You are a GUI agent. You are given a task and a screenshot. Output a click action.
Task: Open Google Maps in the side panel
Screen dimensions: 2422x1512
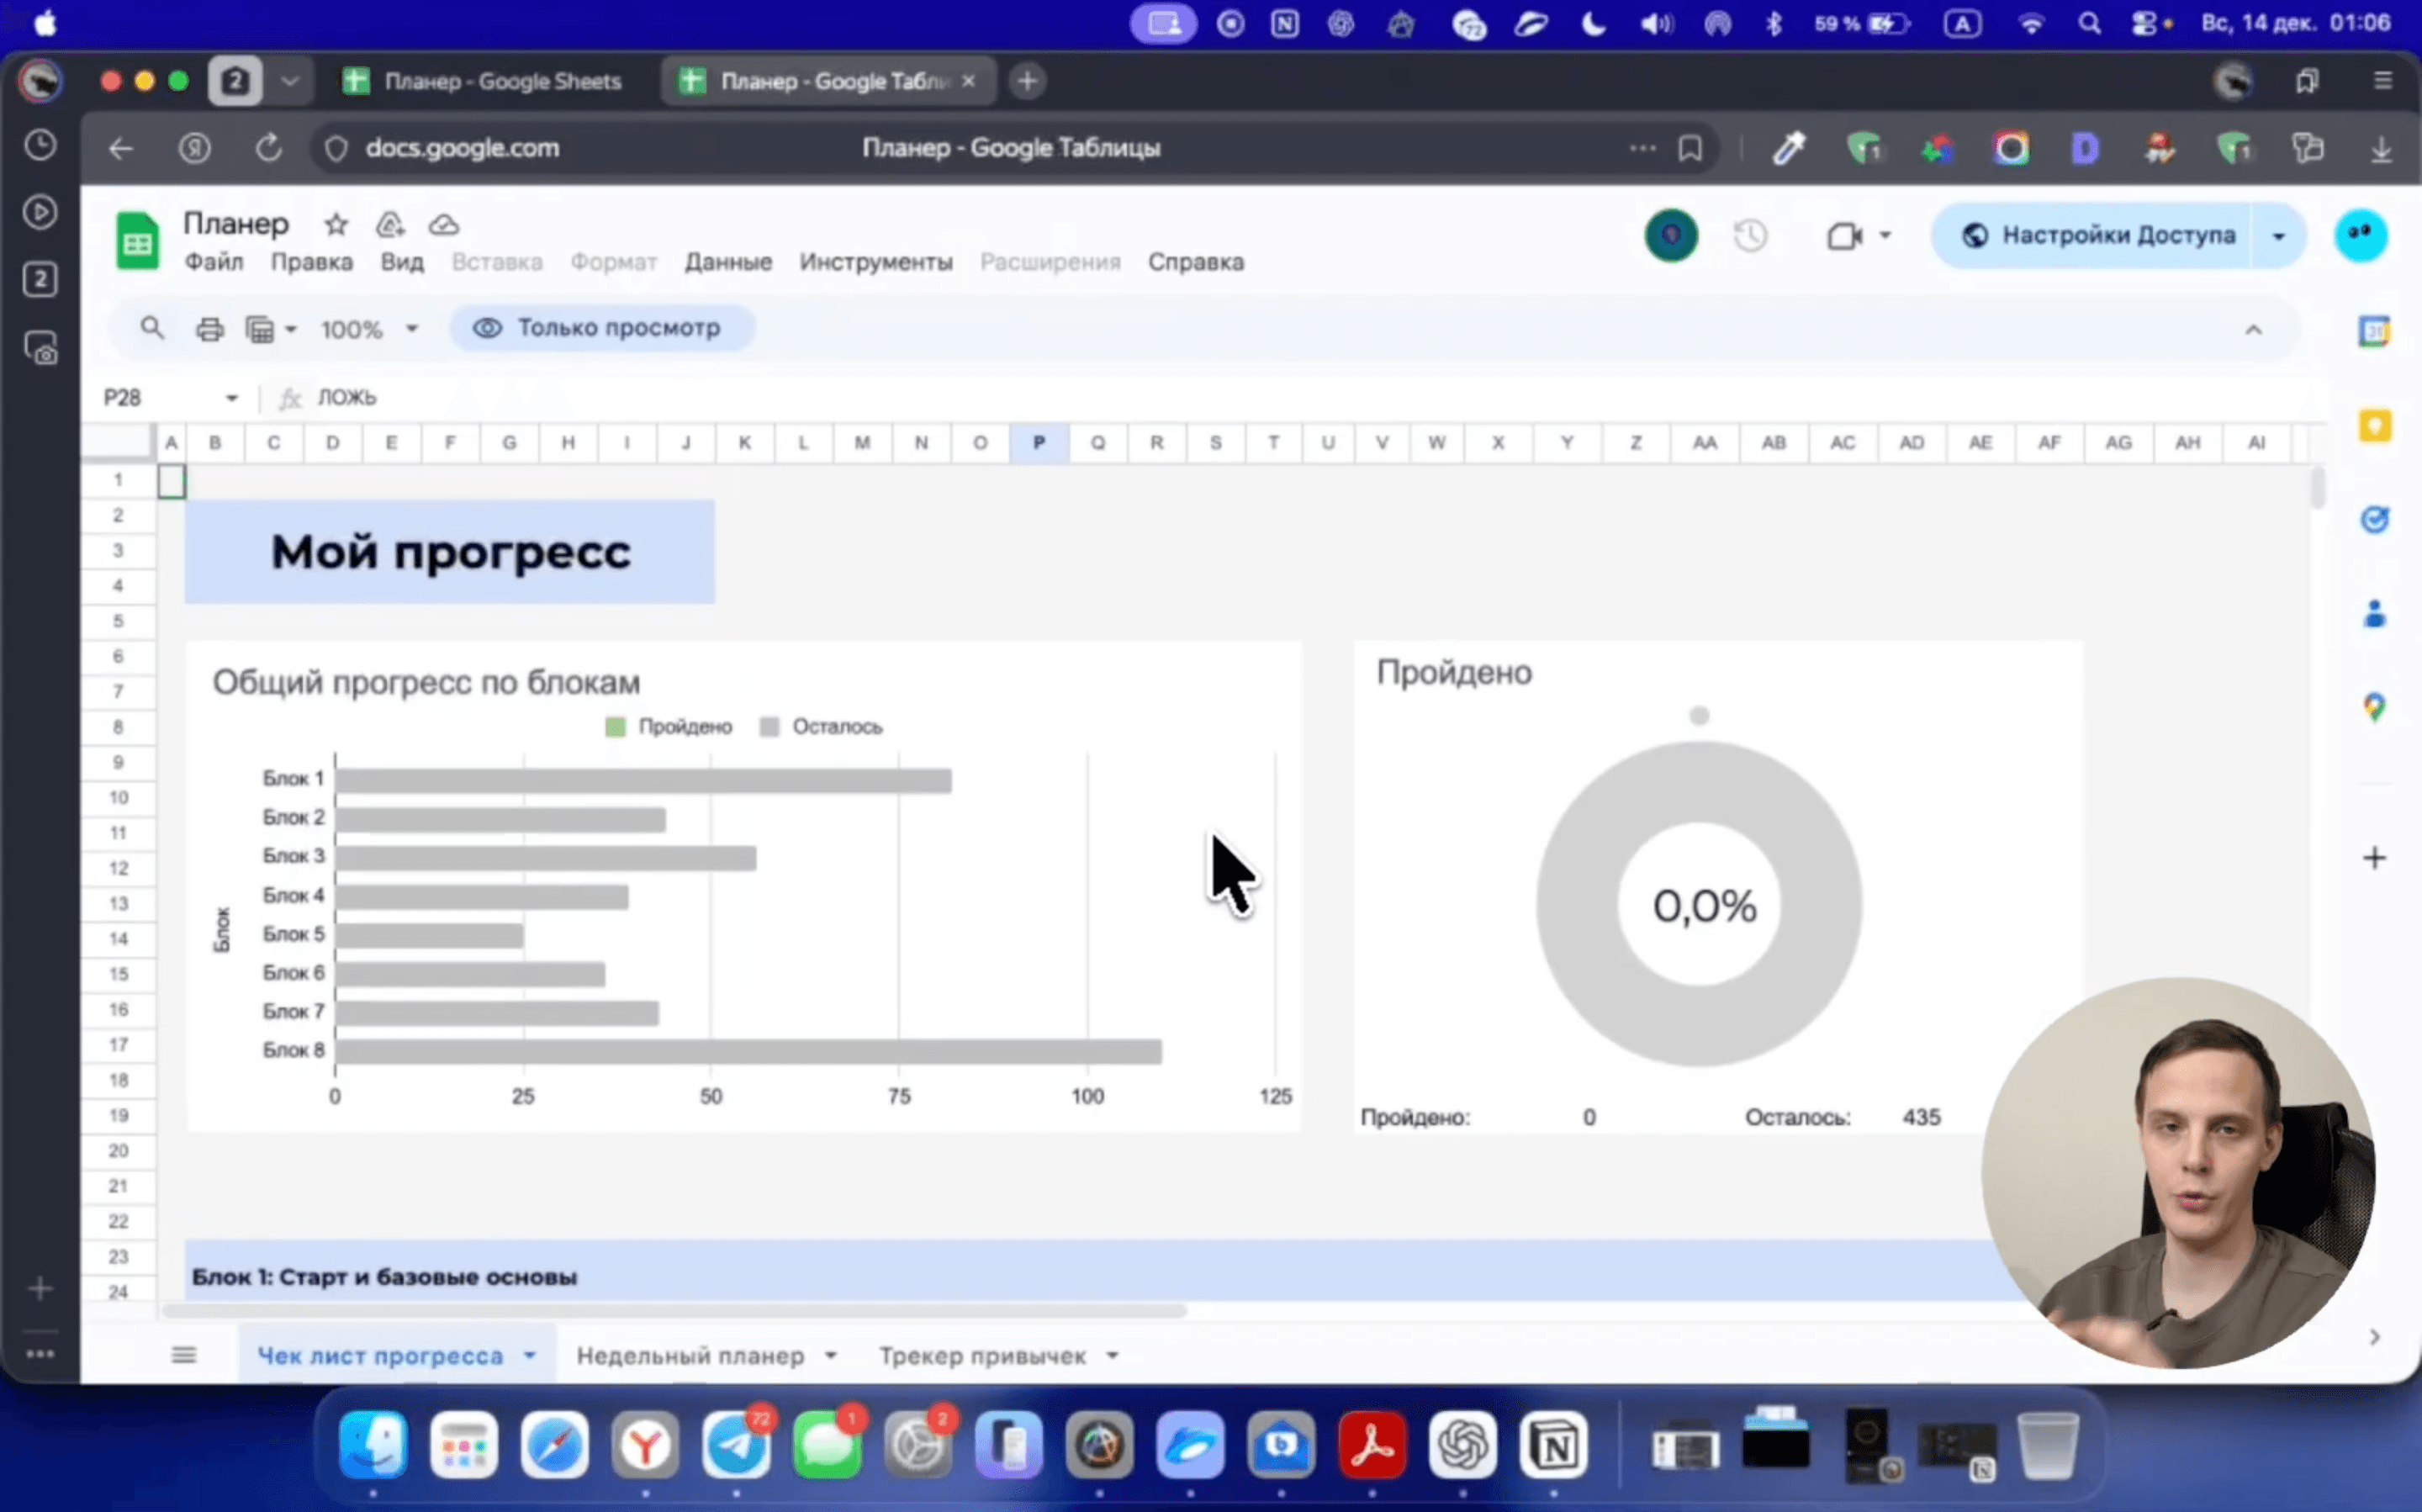2375,707
